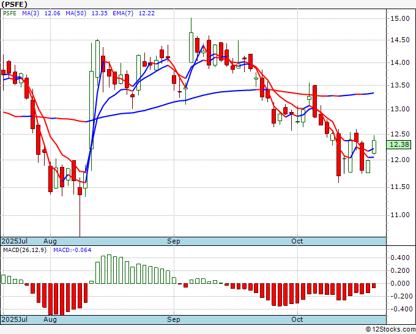Click the Aug label on MACD axis

(50, 319)
